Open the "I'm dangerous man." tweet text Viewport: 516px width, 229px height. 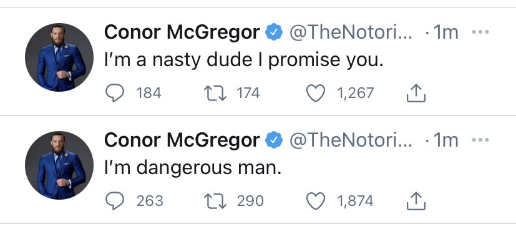(193, 168)
